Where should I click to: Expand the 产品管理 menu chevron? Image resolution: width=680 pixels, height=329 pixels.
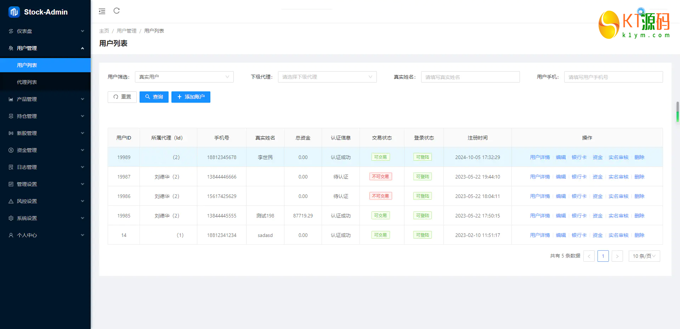click(83, 99)
